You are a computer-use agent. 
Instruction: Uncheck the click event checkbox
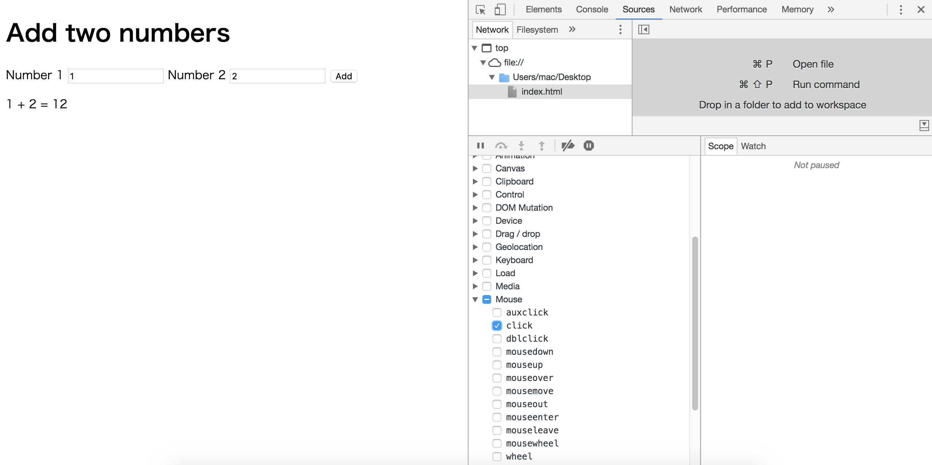pyautogui.click(x=497, y=326)
